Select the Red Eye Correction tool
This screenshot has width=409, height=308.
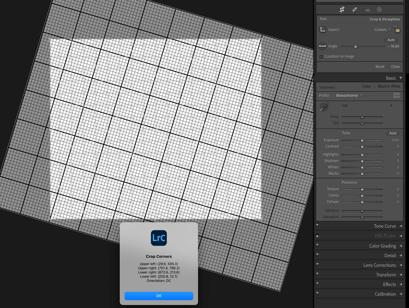(367, 10)
